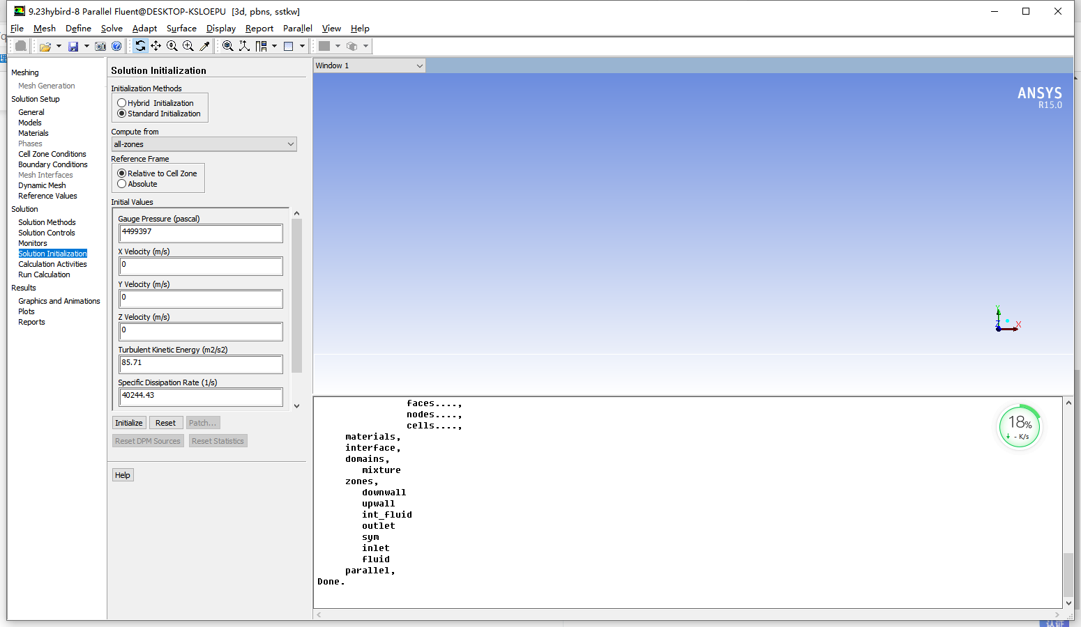
Task: Open the arrow next to save icon
Action: tap(86, 47)
